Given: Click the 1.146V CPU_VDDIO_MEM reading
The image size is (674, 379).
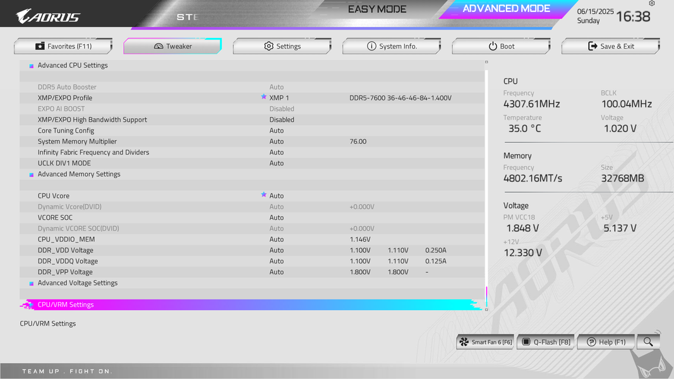Looking at the screenshot, I should 360,239.
